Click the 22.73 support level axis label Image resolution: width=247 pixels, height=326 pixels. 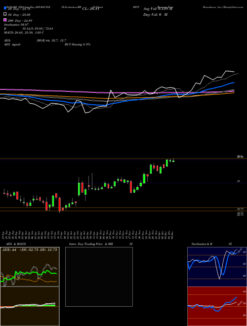pyautogui.click(x=241, y=208)
